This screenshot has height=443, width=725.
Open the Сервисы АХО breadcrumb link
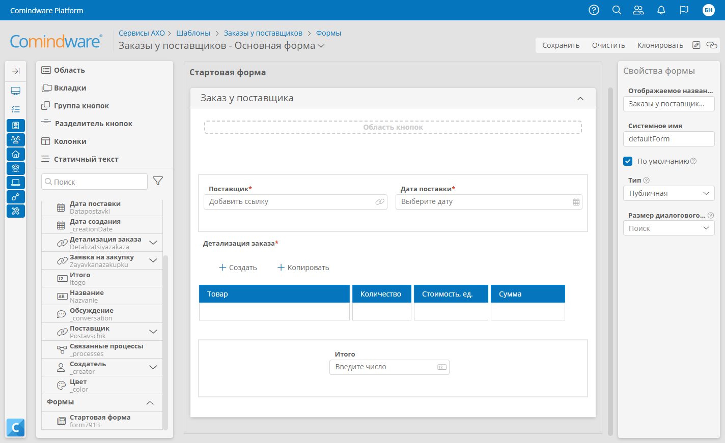[x=142, y=33]
